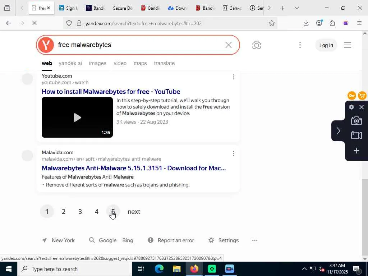
Task: Open How to install Malwarebytes for free link
Action: (x=111, y=92)
